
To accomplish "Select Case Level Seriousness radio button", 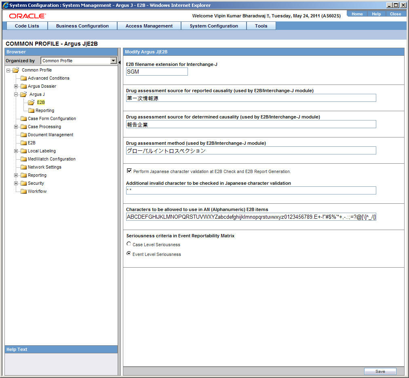I will pyautogui.click(x=129, y=244).
